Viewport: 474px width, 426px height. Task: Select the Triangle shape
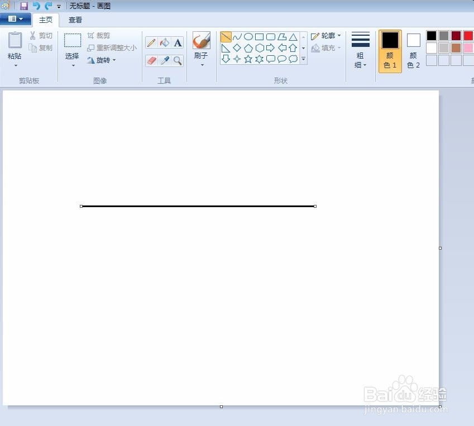pos(293,37)
